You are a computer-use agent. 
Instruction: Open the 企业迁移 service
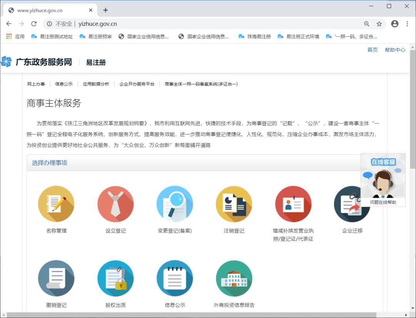tap(352, 204)
